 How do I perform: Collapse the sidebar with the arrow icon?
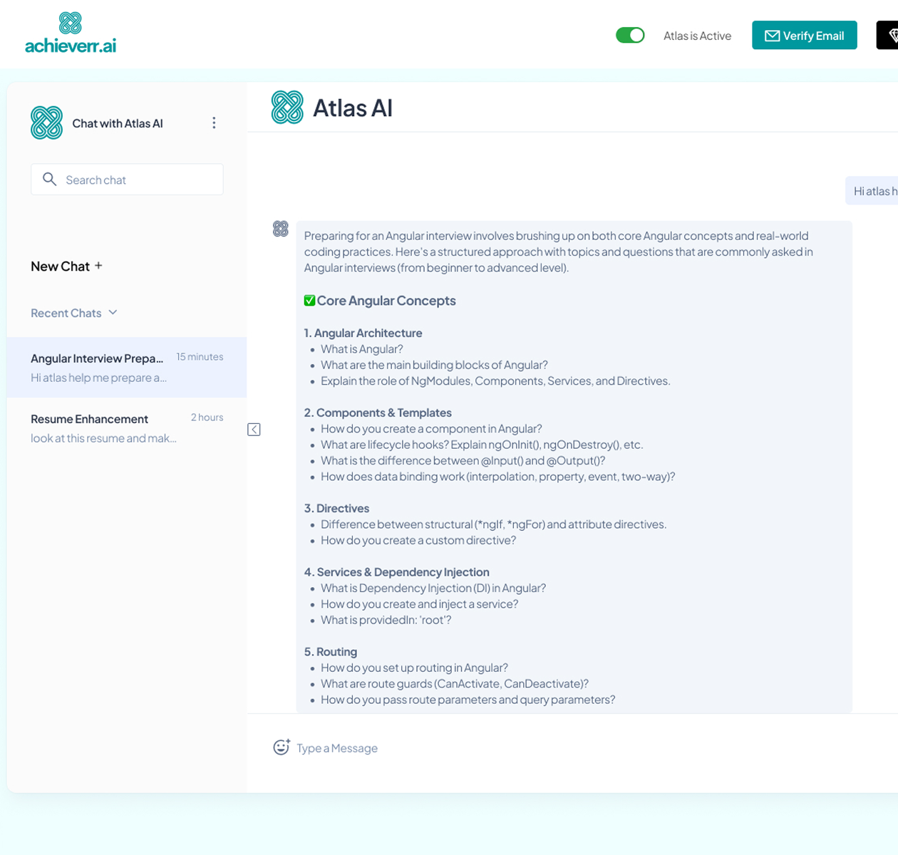[254, 430]
